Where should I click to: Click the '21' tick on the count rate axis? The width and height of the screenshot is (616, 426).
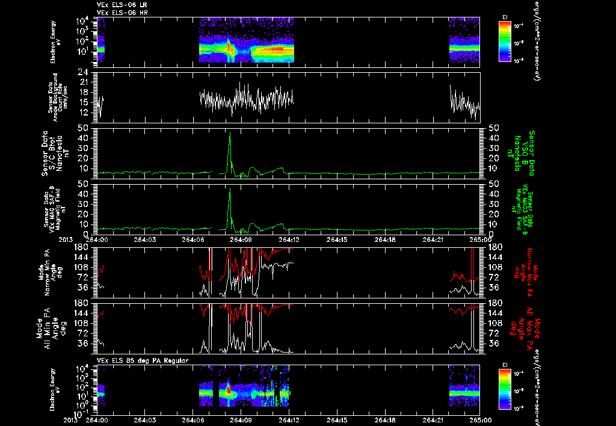(82, 82)
